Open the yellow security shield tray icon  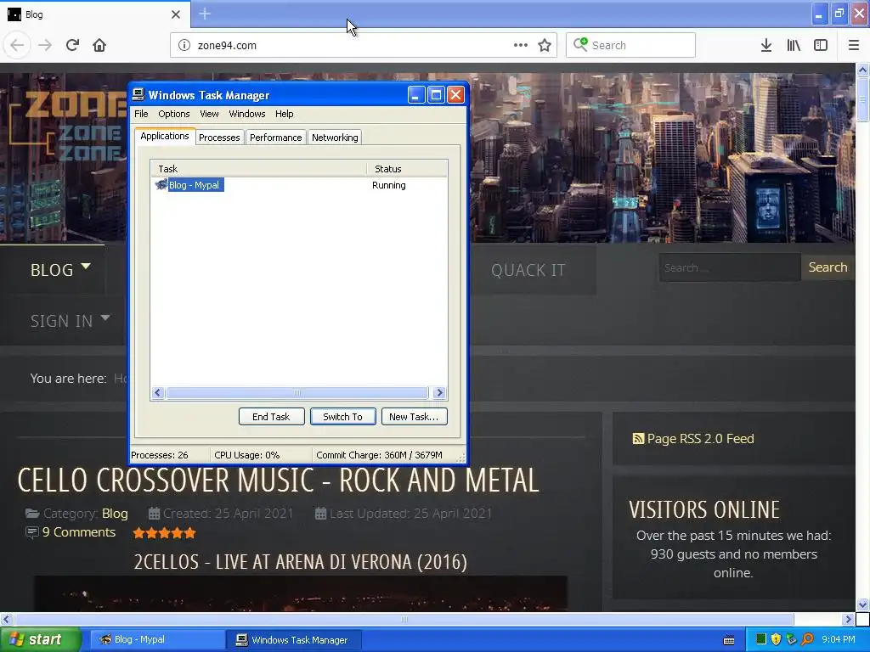[x=777, y=639]
